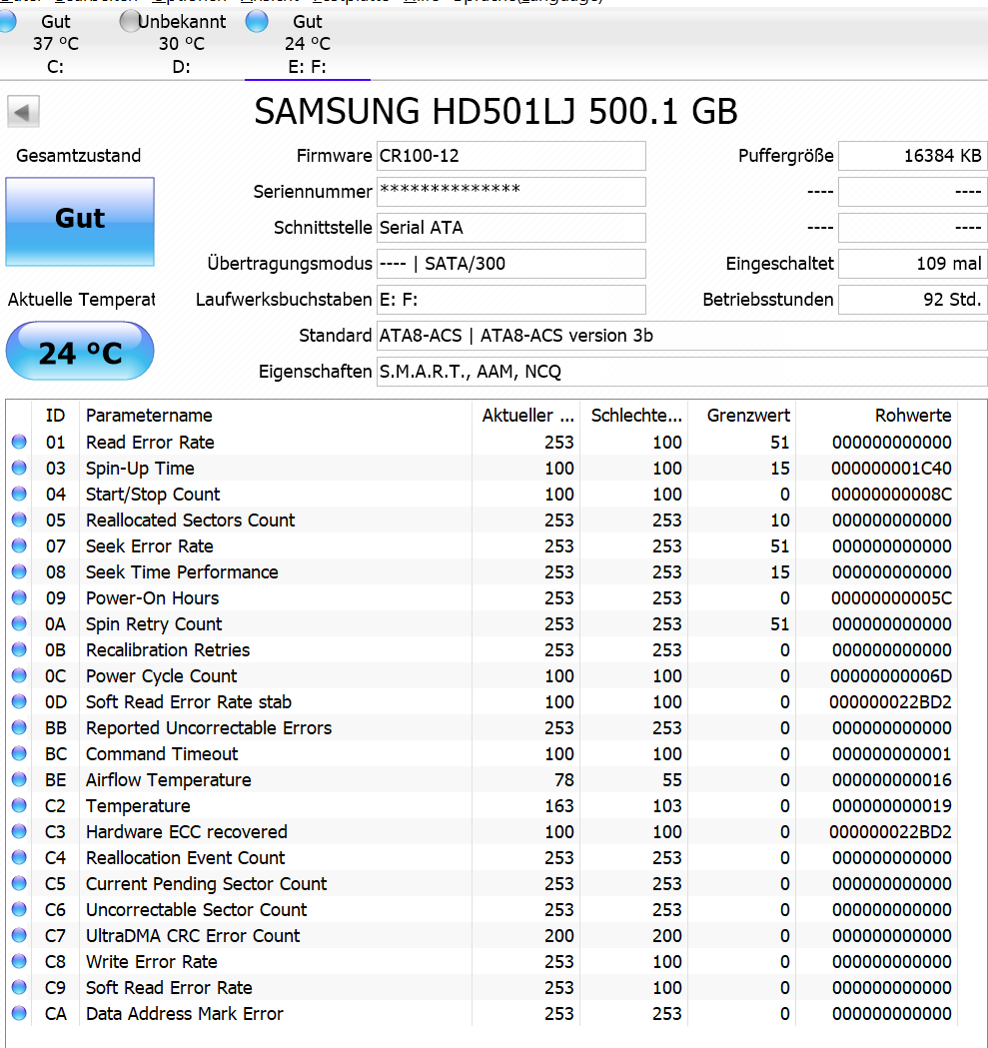Select the Power-On Hours parameter name
This screenshot has height=1048, width=988.
click(x=152, y=598)
